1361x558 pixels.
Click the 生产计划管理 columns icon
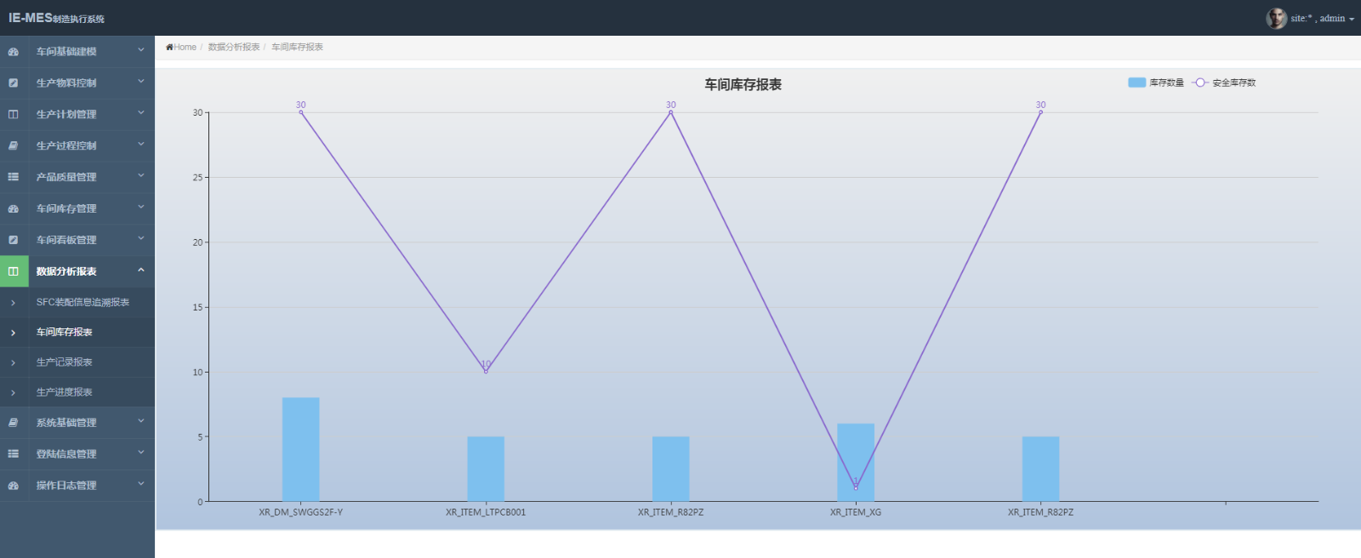[x=14, y=115]
